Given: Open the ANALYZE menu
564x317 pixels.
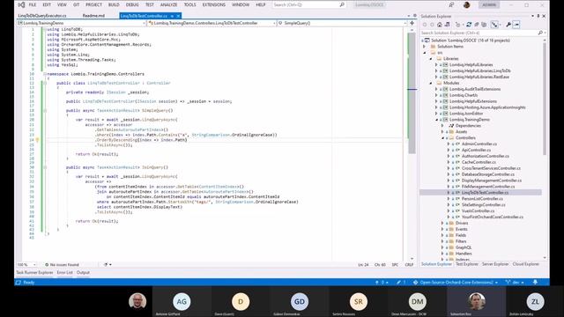Looking at the screenshot, I should point(168,4).
